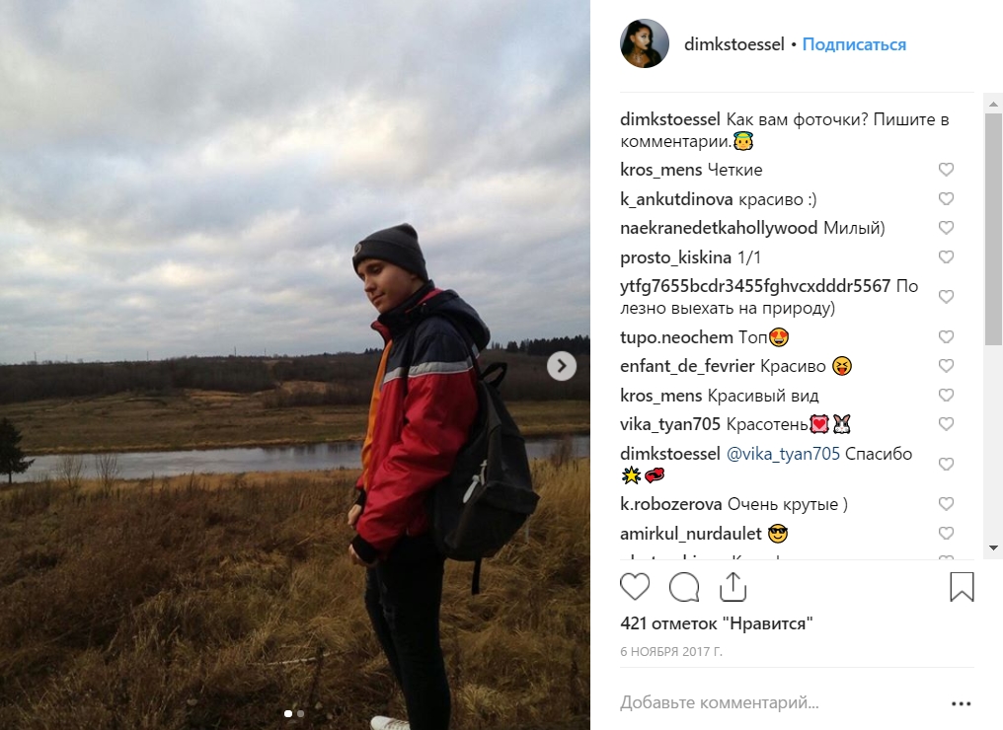Open naekranedetkahollywood's profile link
Screen dimensions: 1003x730
719,228
